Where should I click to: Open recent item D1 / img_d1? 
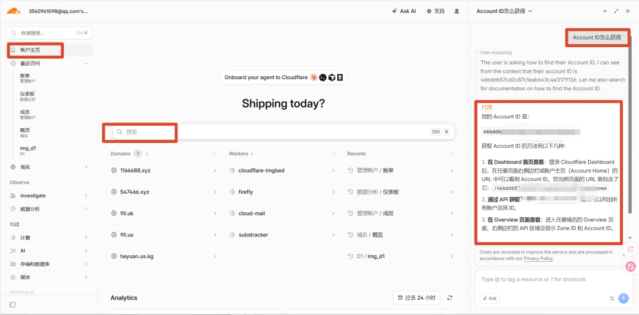401,256
